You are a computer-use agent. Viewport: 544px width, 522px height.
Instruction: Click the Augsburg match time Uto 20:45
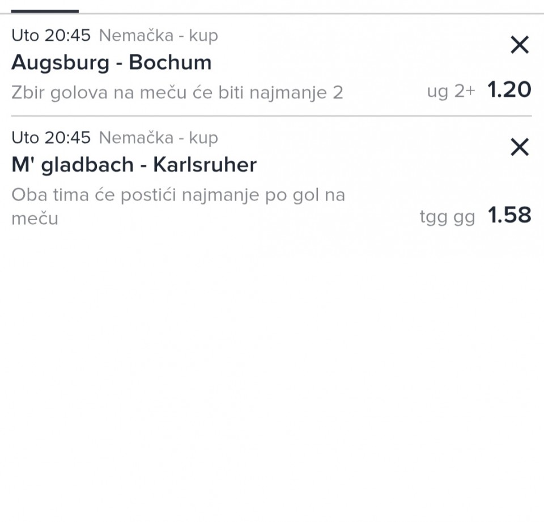pyautogui.click(x=51, y=36)
